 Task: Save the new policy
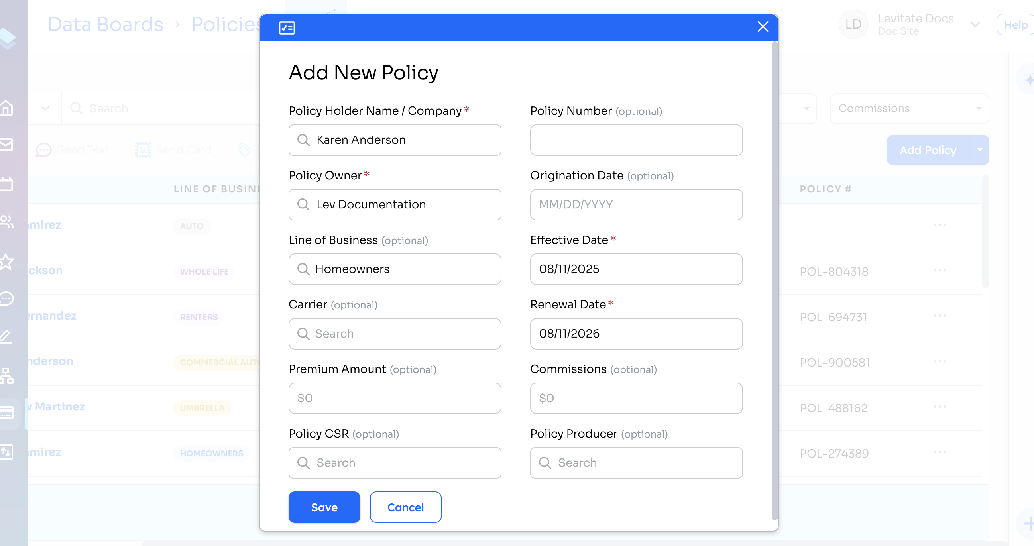click(x=324, y=507)
